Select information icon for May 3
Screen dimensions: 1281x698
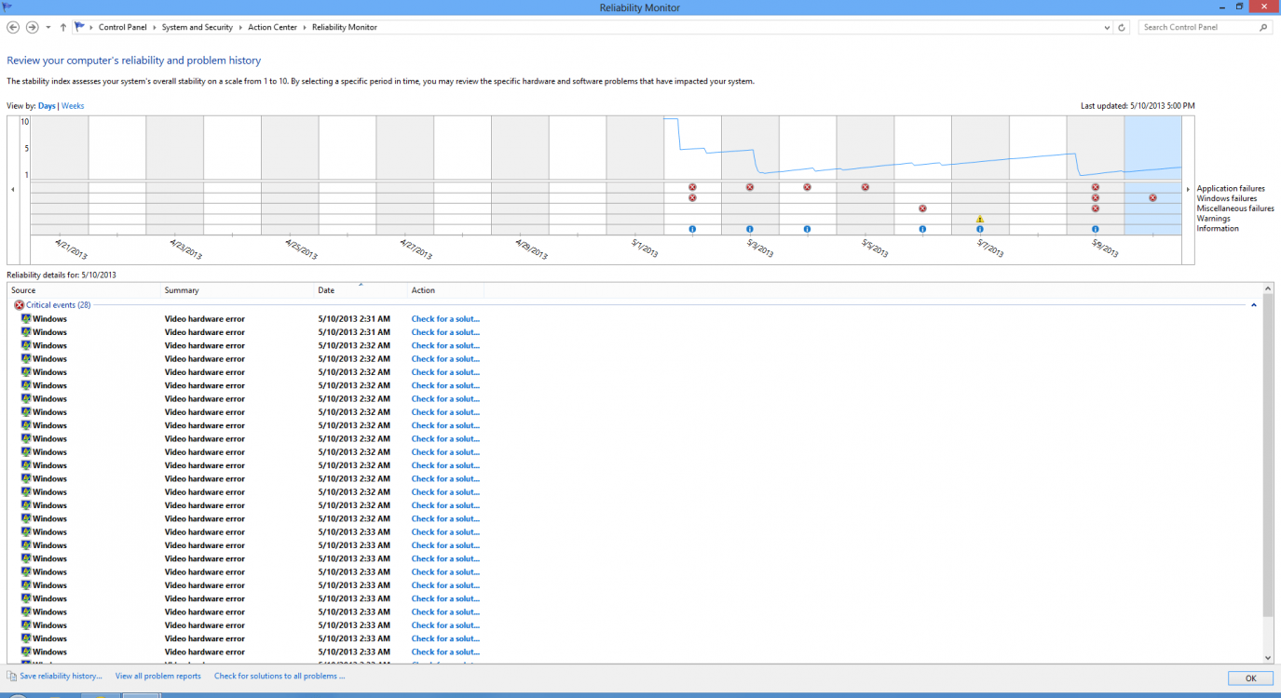click(x=750, y=229)
